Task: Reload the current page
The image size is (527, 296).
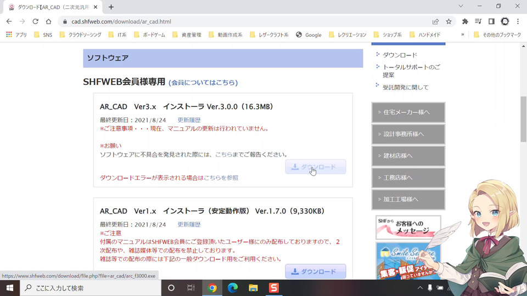Action: [x=35, y=21]
